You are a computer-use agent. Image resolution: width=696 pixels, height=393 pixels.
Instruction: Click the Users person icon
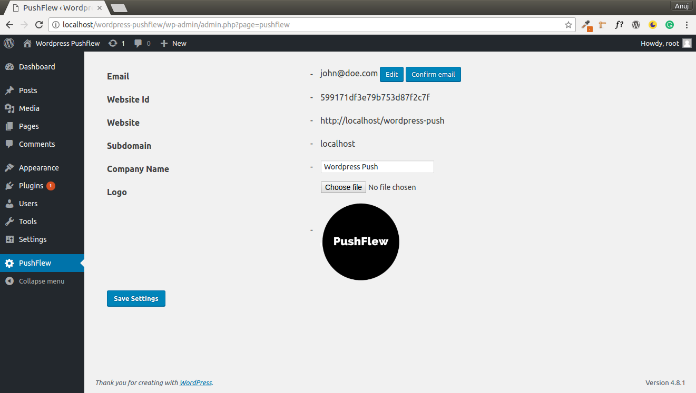(x=9, y=204)
